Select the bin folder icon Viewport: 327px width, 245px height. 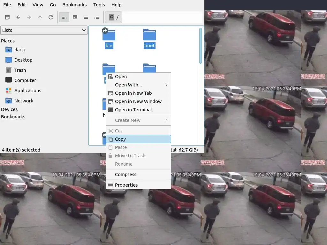[109, 34]
